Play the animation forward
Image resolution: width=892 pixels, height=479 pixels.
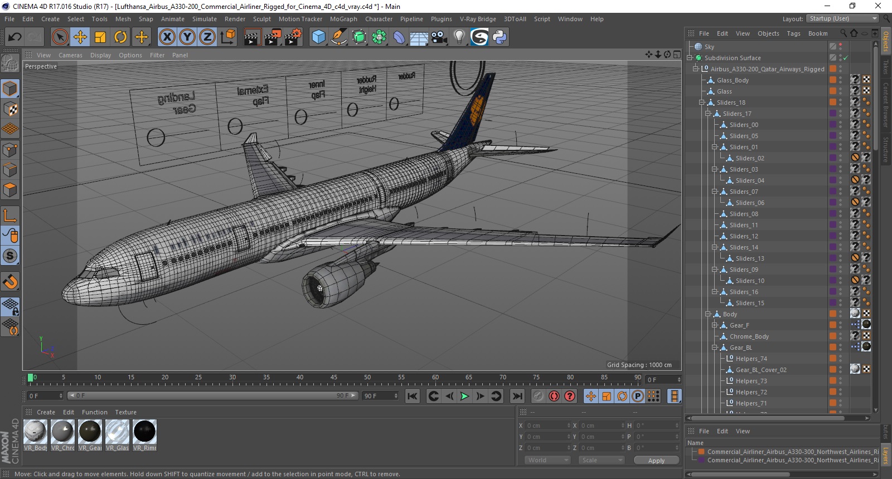464,396
